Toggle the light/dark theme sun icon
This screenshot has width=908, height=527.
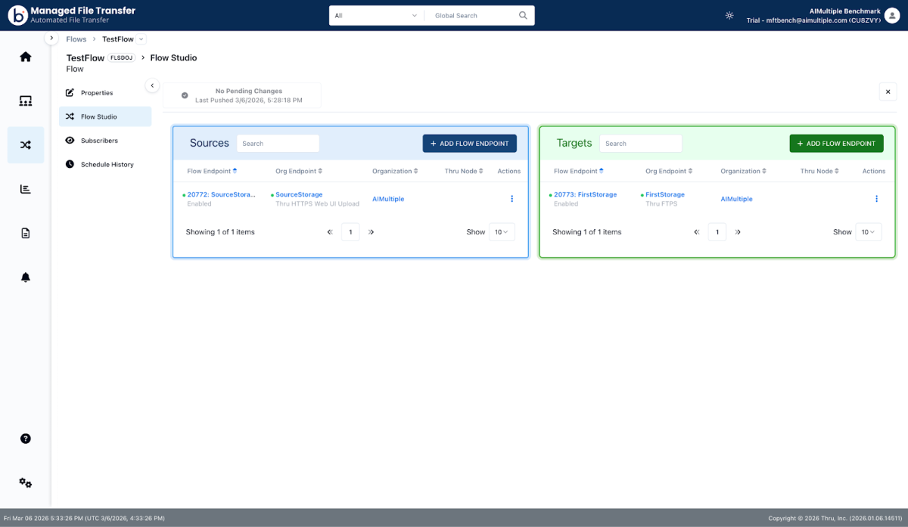point(729,15)
